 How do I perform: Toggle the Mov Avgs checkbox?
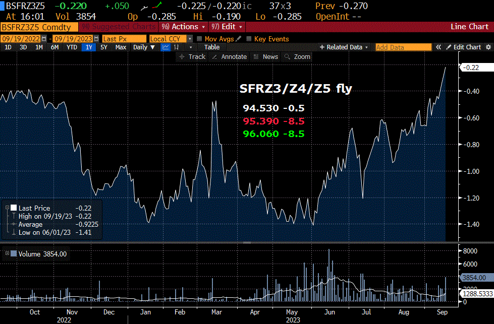[x=199, y=39]
